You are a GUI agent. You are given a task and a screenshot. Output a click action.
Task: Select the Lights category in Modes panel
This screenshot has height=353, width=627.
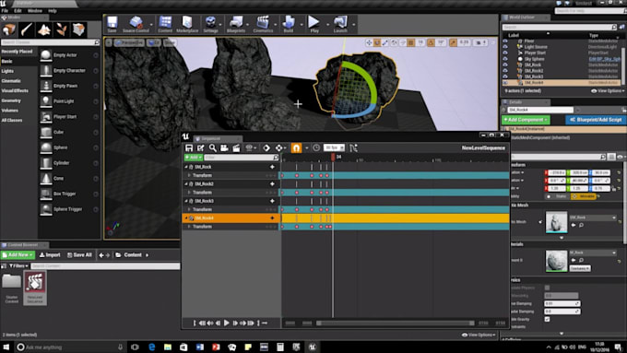pyautogui.click(x=7, y=71)
